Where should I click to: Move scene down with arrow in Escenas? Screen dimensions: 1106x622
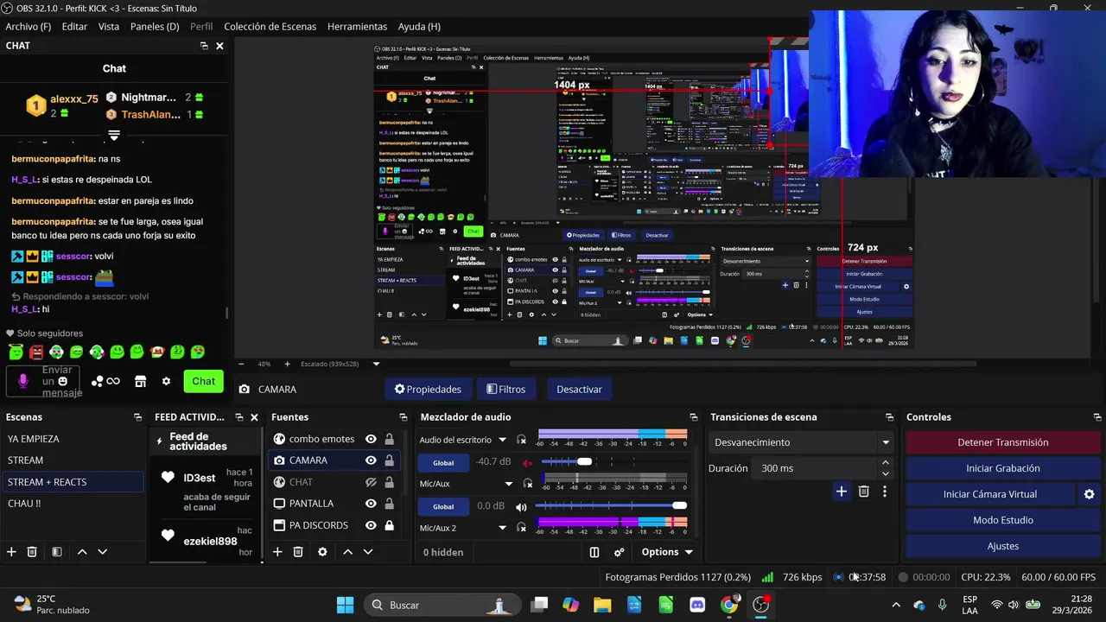[x=103, y=552]
